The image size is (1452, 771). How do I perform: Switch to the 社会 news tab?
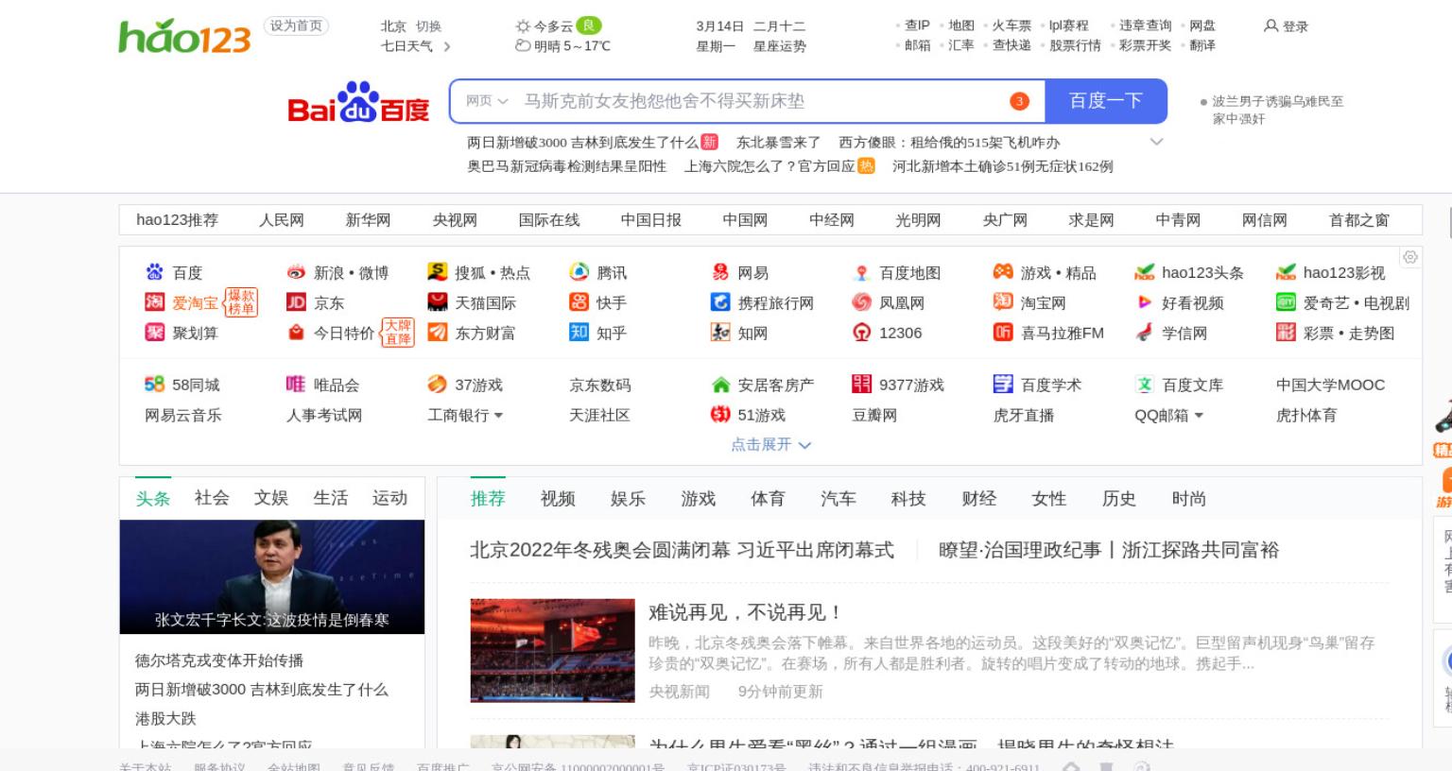(x=212, y=498)
